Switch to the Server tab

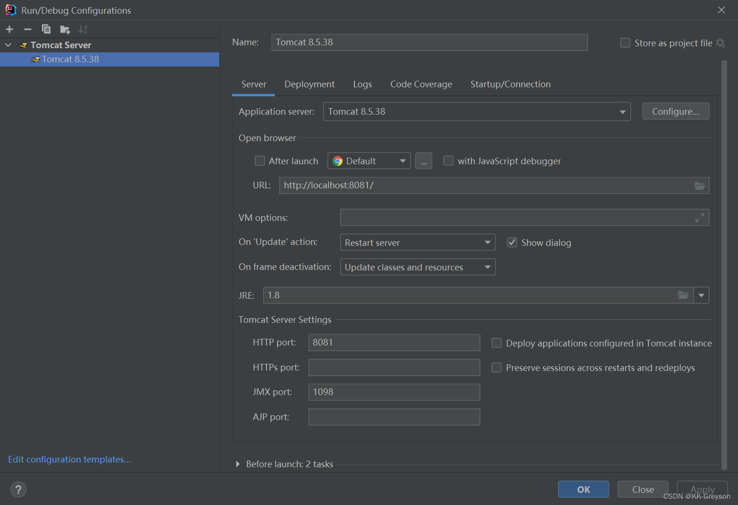[x=254, y=84]
